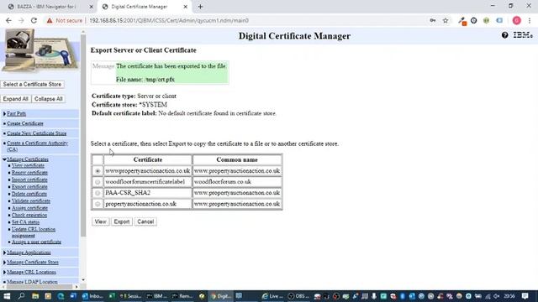Click the Expand All button
This screenshot has width=538, height=302.
15,99
